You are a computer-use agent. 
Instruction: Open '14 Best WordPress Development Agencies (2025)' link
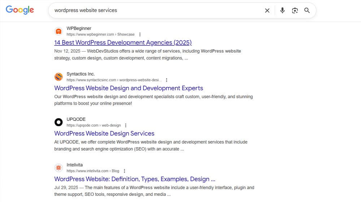[x=123, y=43]
